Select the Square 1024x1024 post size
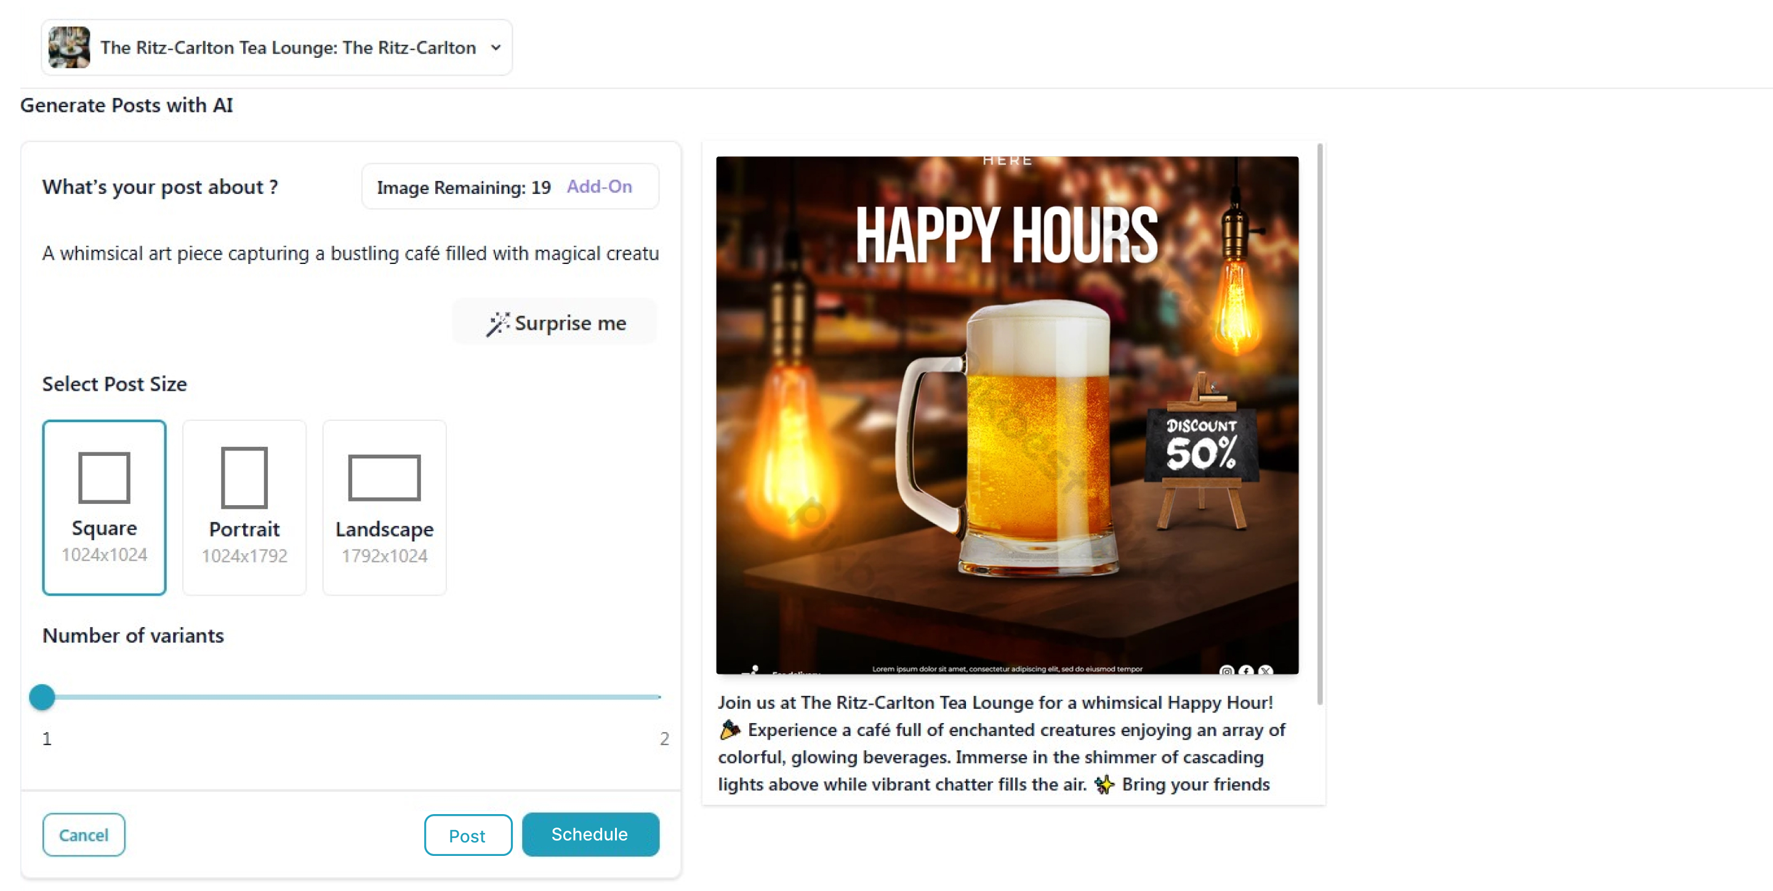The image size is (1773, 891). tap(104, 508)
